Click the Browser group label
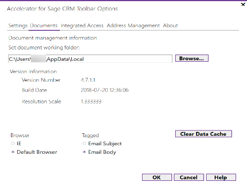This screenshot has width=247, height=187. 20,135
